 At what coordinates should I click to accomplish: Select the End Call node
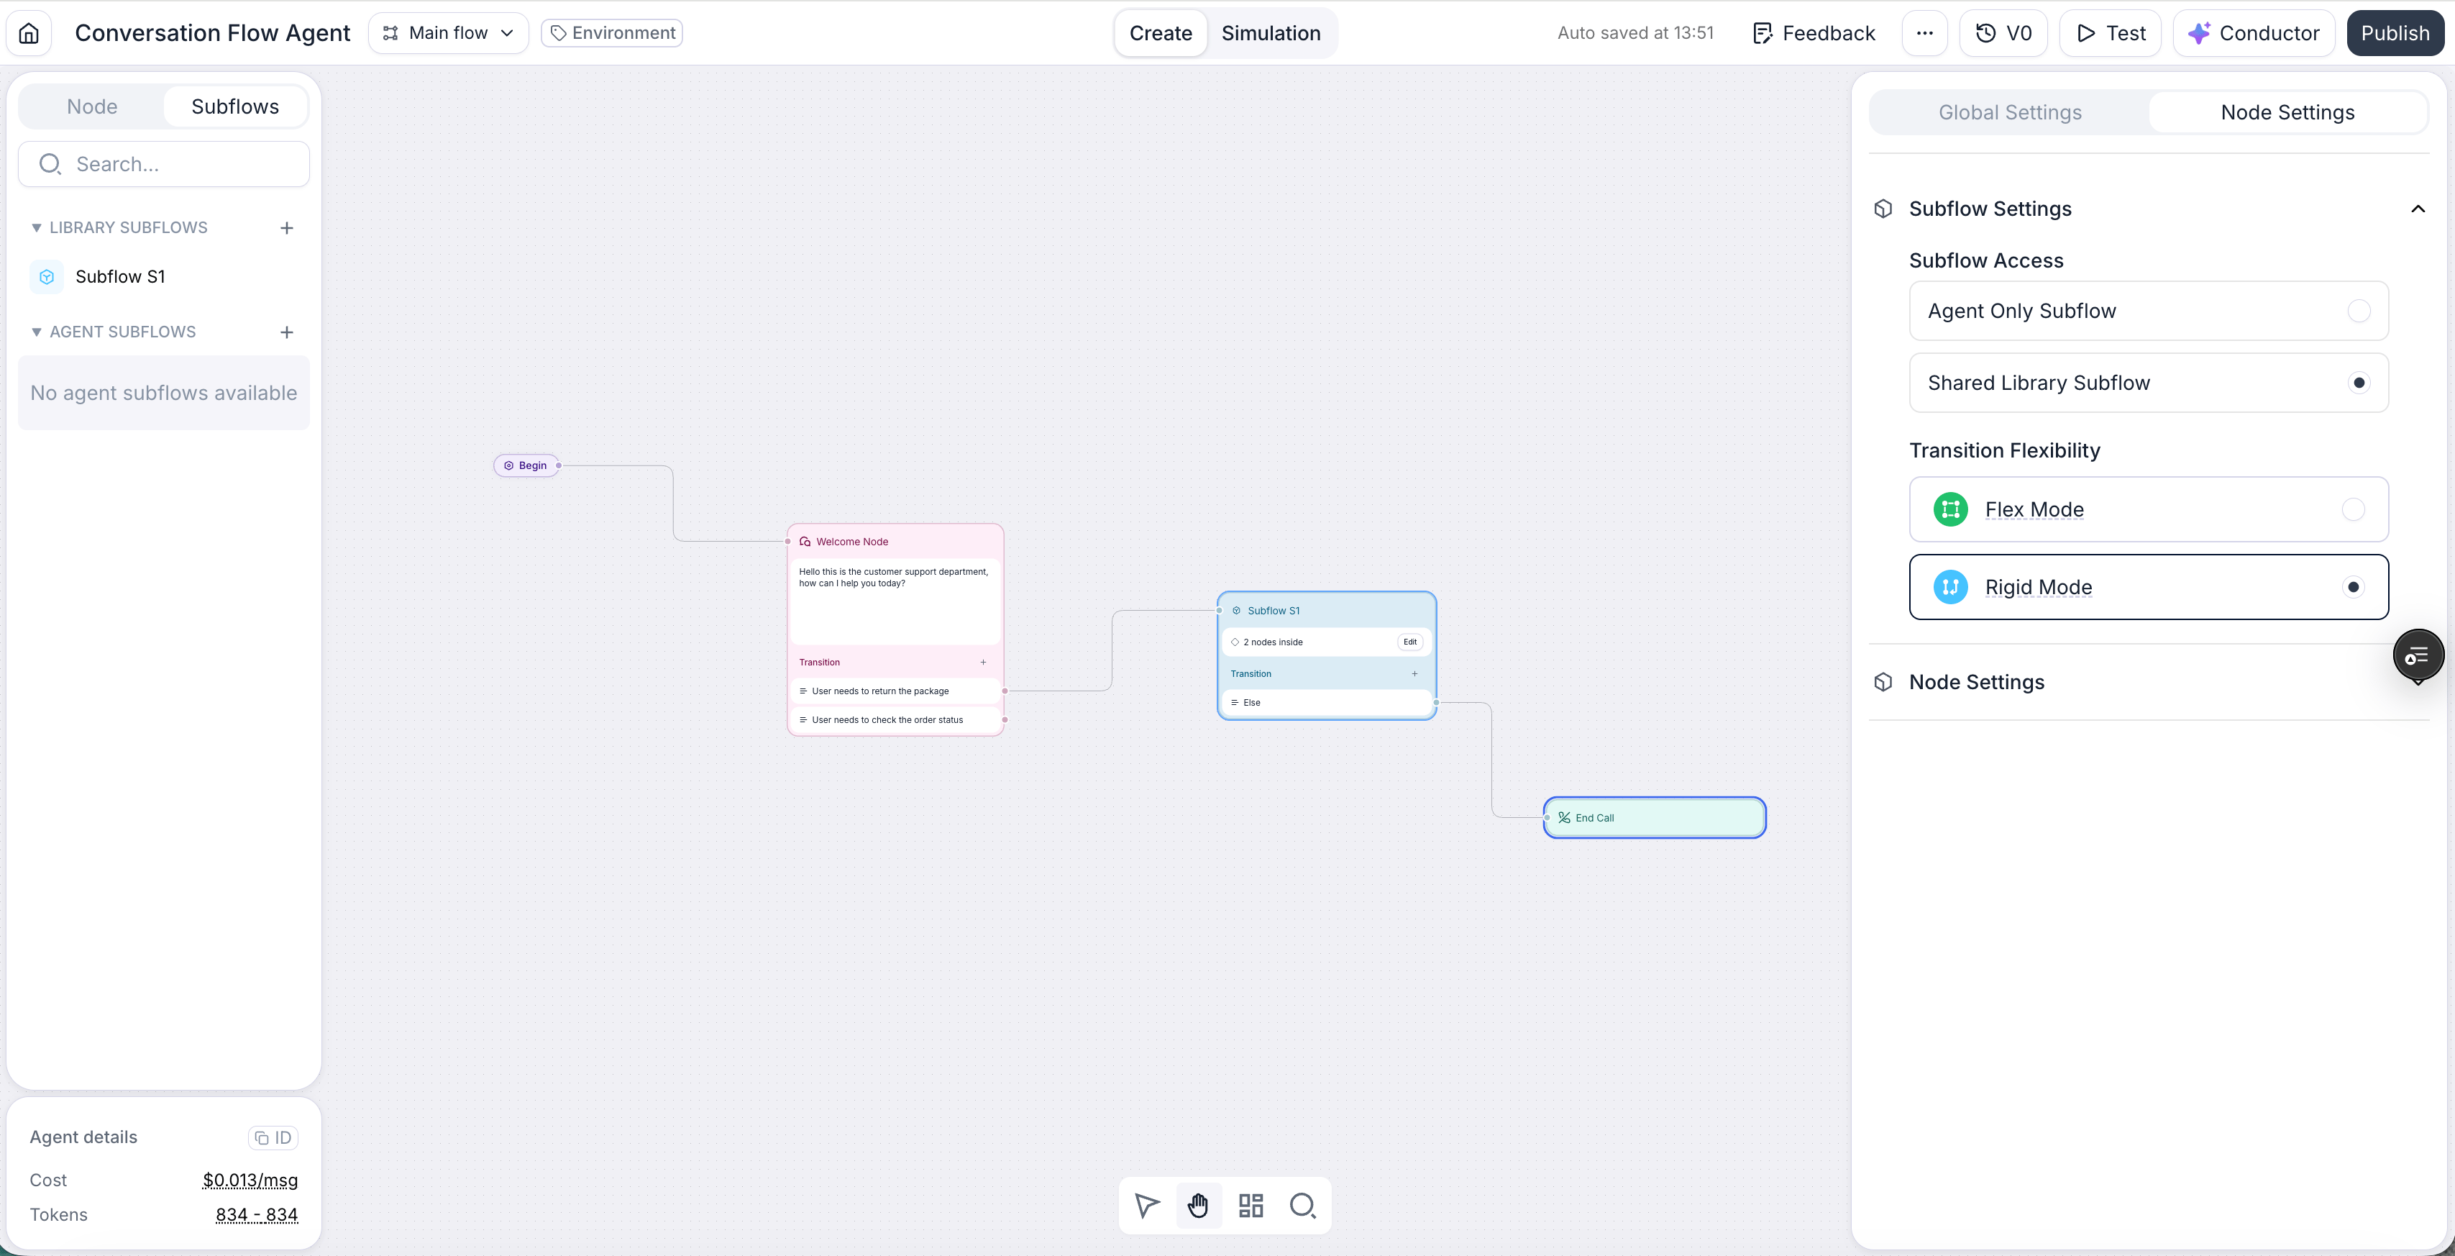pyautogui.click(x=1655, y=817)
